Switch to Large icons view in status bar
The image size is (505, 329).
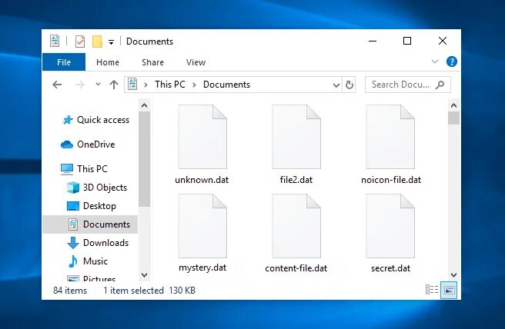pyautogui.click(x=449, y=290)
